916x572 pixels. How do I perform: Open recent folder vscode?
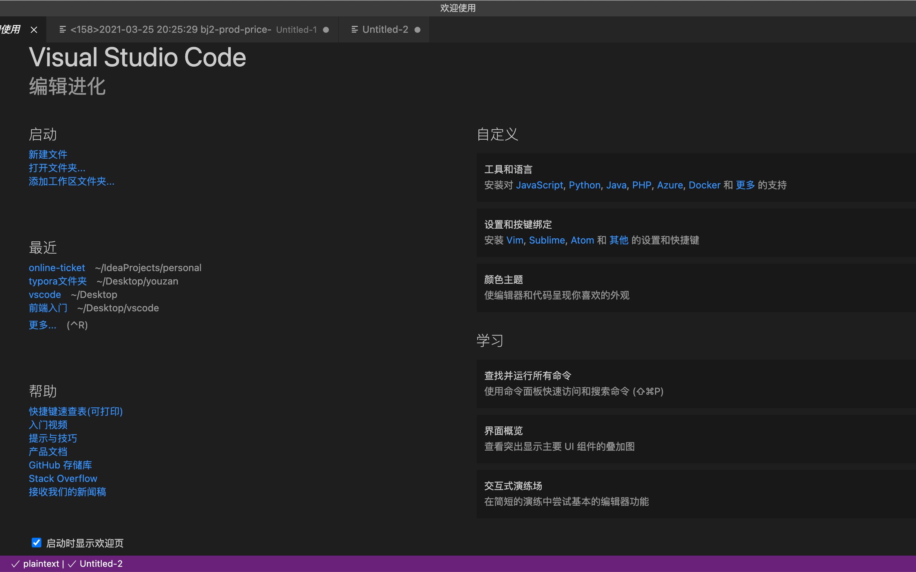45,295
